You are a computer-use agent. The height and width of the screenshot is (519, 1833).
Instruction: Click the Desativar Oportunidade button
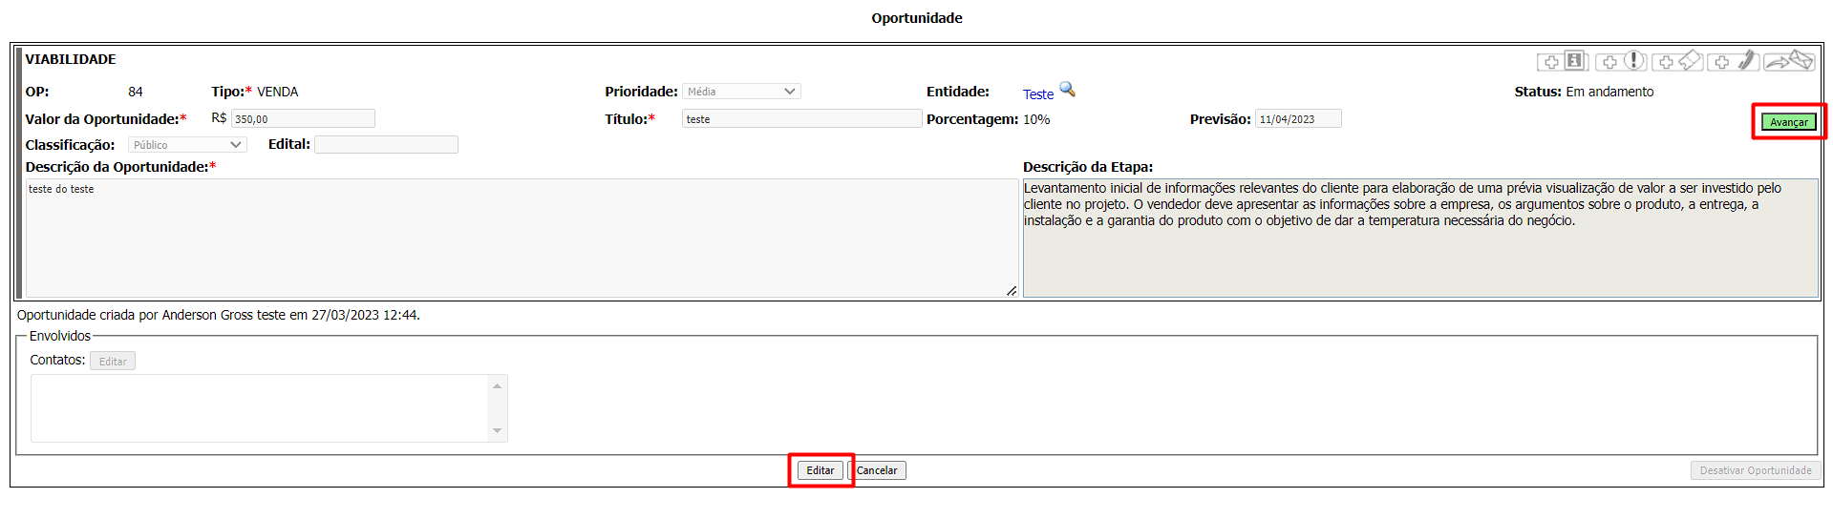coord(1755,470)
